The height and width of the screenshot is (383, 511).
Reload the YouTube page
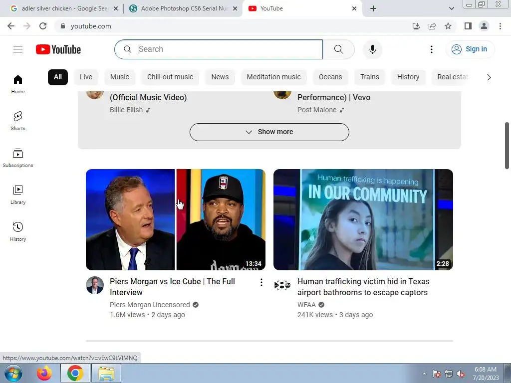point(43,26)
